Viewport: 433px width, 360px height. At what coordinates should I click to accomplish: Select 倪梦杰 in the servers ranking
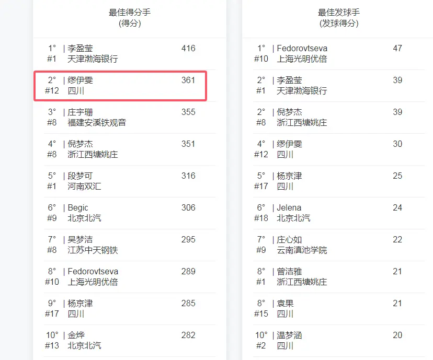[x=290, y=112]
